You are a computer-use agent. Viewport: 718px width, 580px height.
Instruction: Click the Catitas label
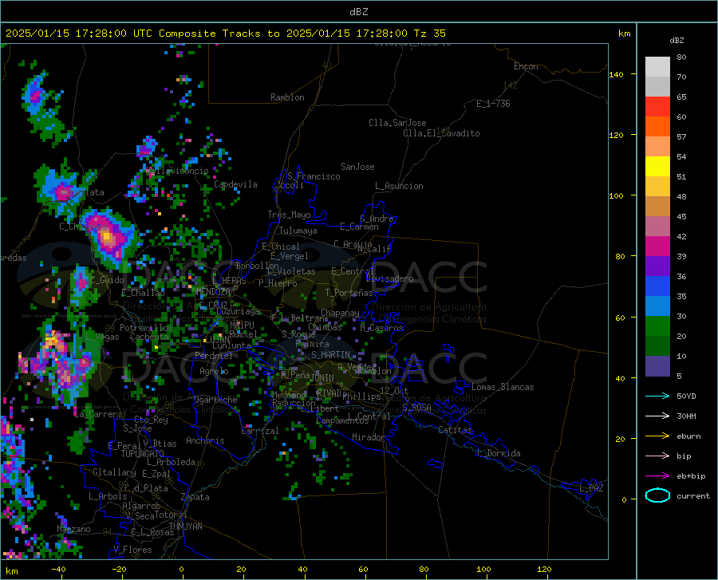point(456,430)
